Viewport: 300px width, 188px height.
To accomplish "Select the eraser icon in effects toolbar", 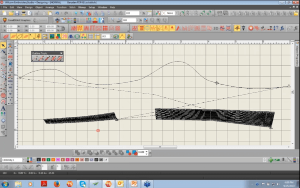I will (x=289, y=28).
